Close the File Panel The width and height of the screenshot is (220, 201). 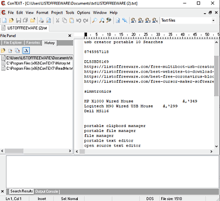pyautogui.click(x=69, y=36)
